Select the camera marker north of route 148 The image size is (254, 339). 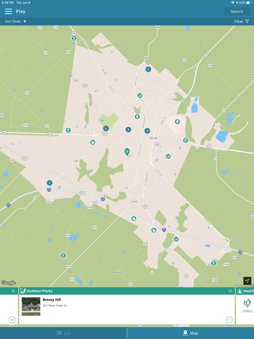point(93,142)
